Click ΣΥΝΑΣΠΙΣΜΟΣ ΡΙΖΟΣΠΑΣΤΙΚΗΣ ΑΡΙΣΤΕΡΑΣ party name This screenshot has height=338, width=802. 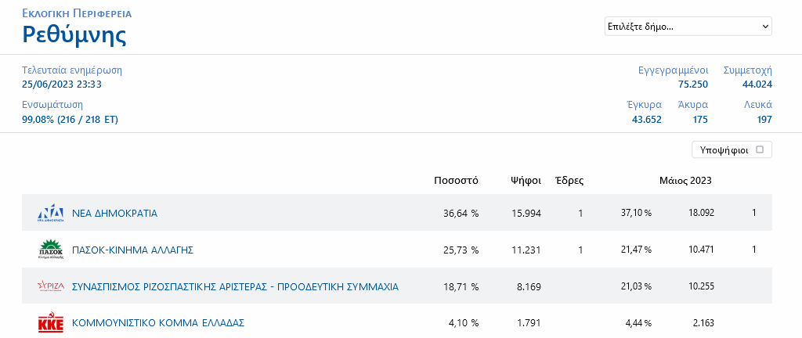coord(235,287)
